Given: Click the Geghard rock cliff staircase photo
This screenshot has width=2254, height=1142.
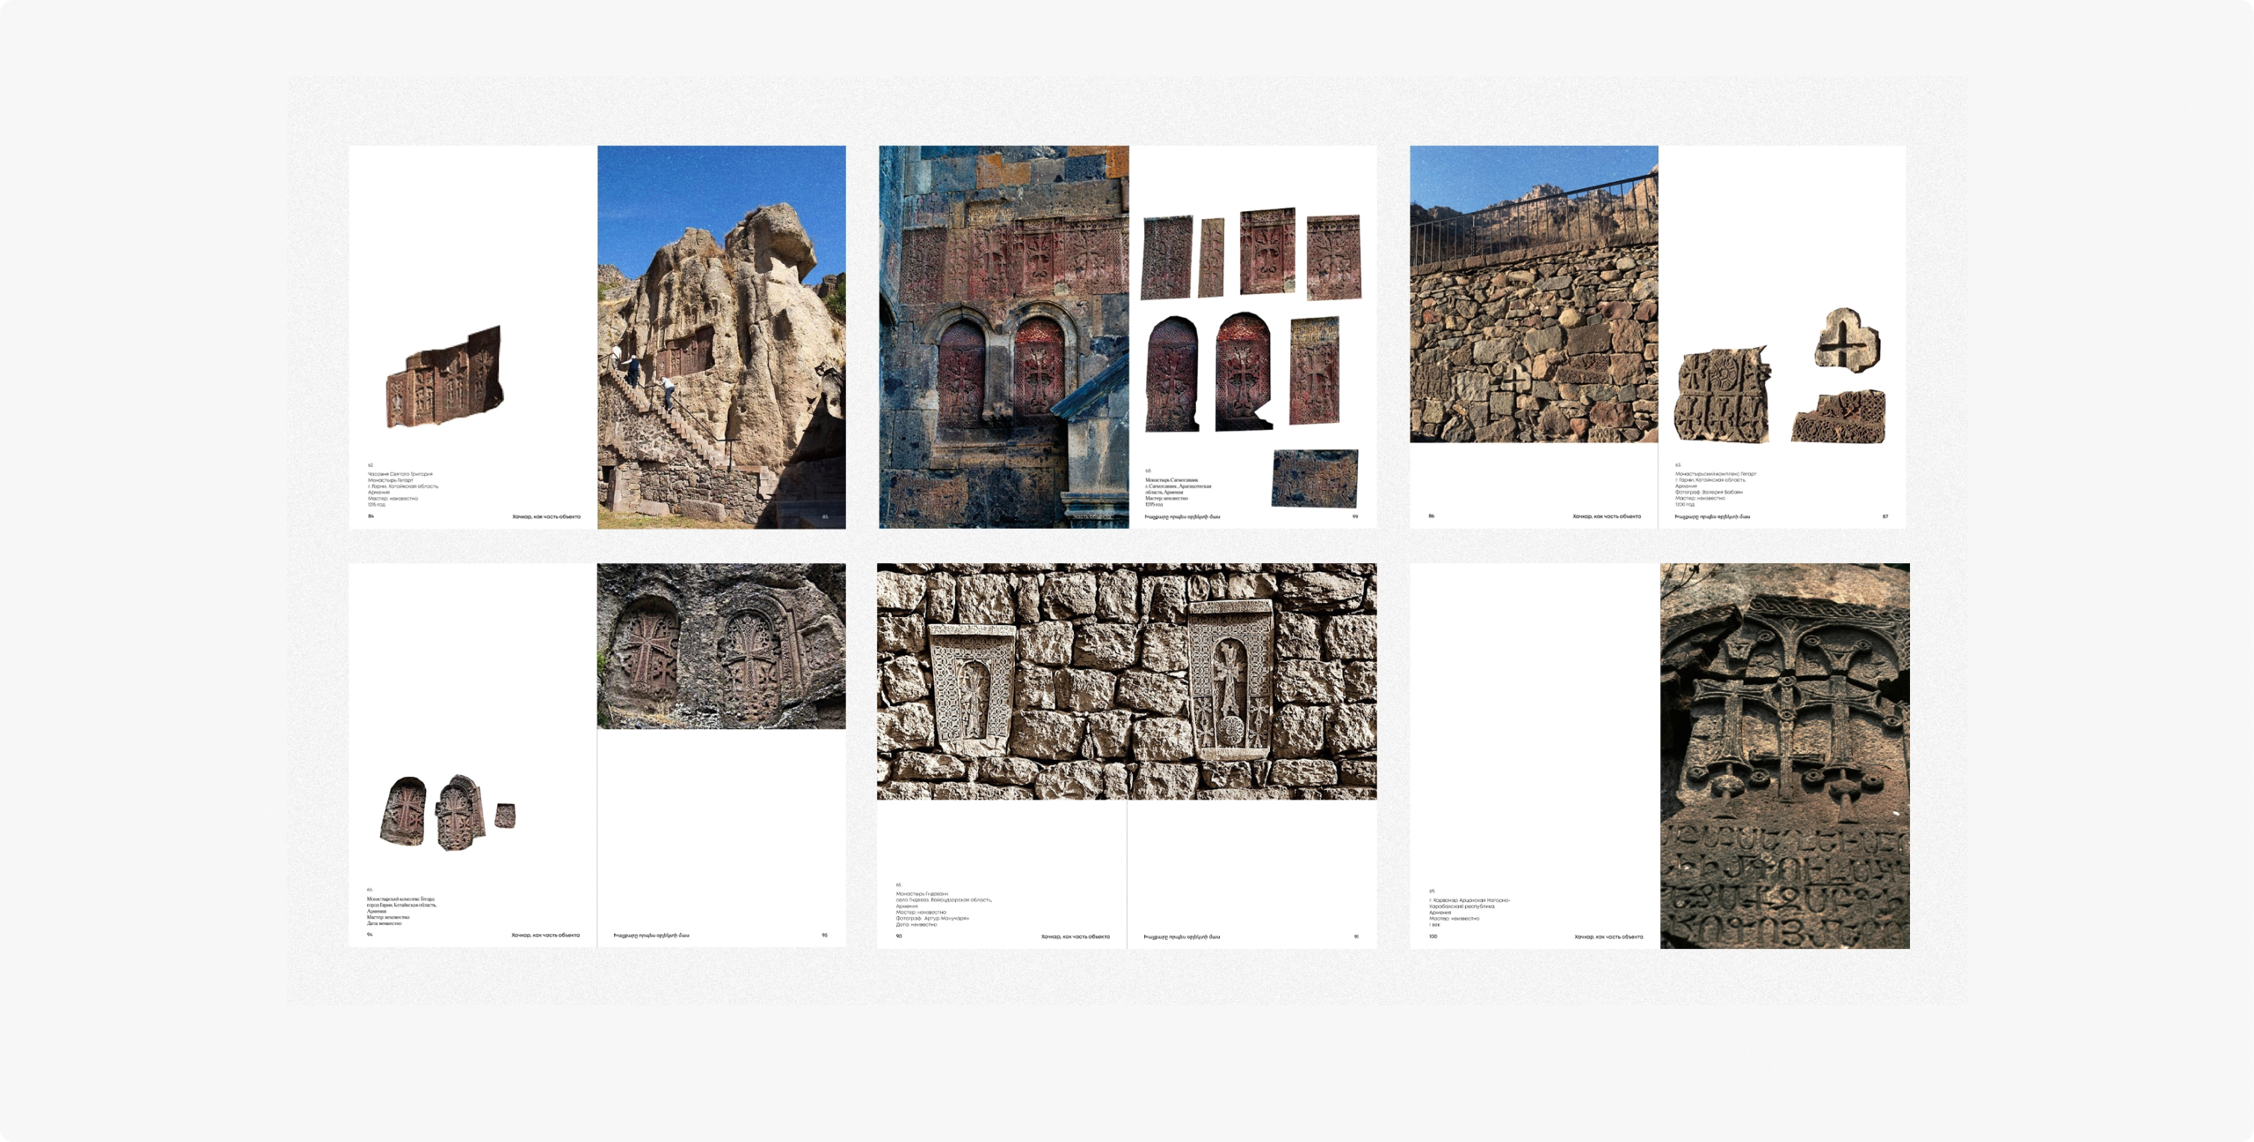Looking at the screenshot, I should 721,337.
